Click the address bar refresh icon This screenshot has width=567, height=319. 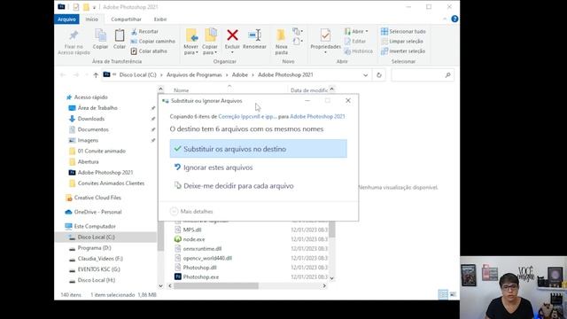tap(378, 75)
